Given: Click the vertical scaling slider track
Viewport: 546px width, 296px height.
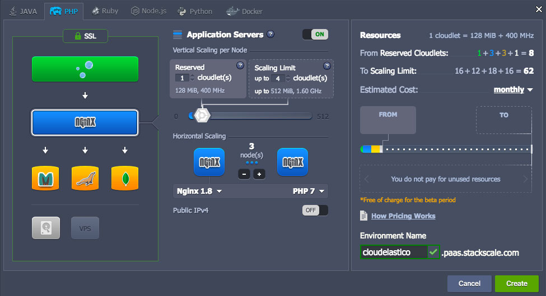Looking at the screenshot, I should [250, 116].
